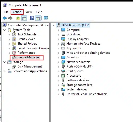Click the gray Forward arrow toolbar icon

(x=10, y=18)
